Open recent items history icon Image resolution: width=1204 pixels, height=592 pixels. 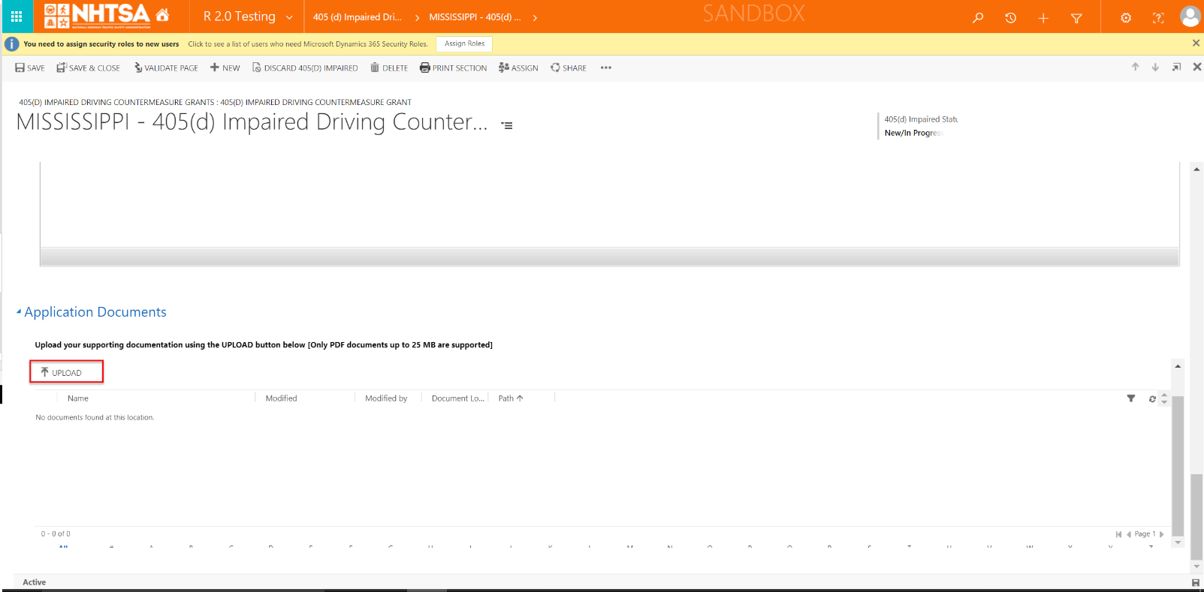(1010, 17)
